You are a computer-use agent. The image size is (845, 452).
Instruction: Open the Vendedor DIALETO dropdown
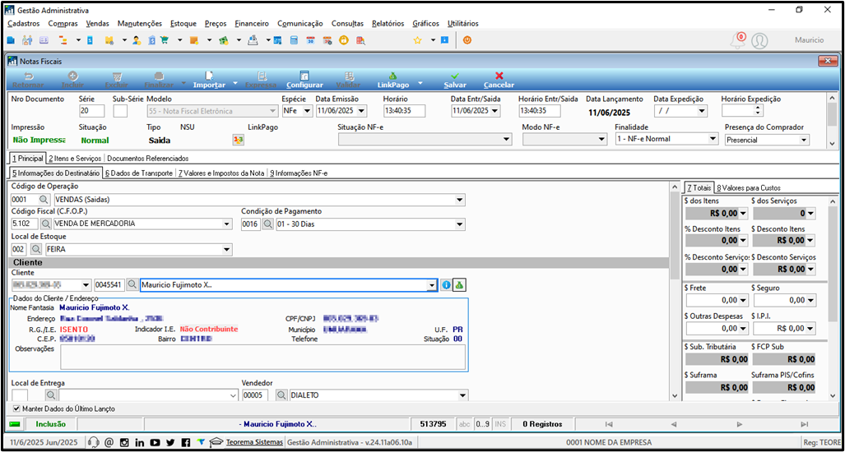click(462, 395)
